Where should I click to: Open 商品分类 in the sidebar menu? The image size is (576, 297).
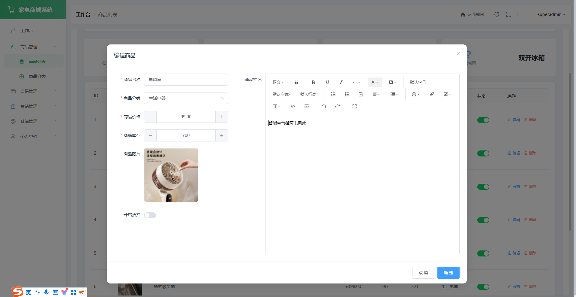tap(37, 76)
